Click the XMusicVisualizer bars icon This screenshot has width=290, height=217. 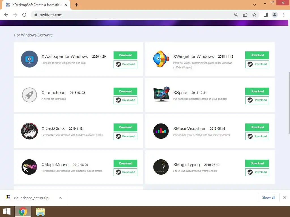[x=161, y=131]
